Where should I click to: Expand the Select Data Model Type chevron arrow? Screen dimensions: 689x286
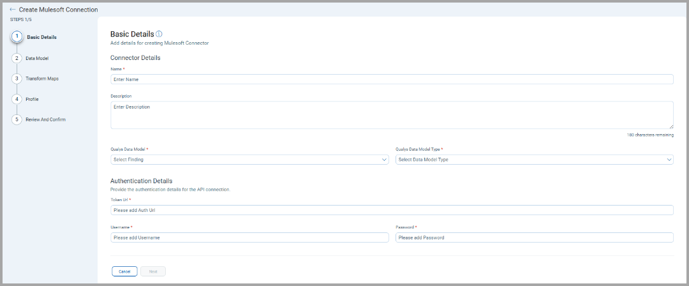click(669, 160)
